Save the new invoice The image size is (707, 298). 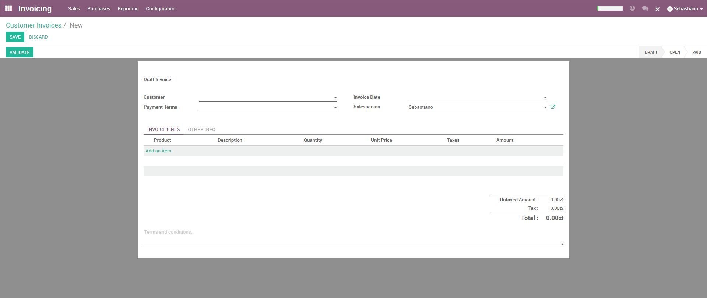[15, 37]
